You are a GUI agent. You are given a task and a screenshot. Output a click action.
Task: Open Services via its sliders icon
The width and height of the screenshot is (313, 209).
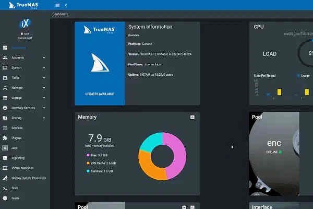point(5,128)
